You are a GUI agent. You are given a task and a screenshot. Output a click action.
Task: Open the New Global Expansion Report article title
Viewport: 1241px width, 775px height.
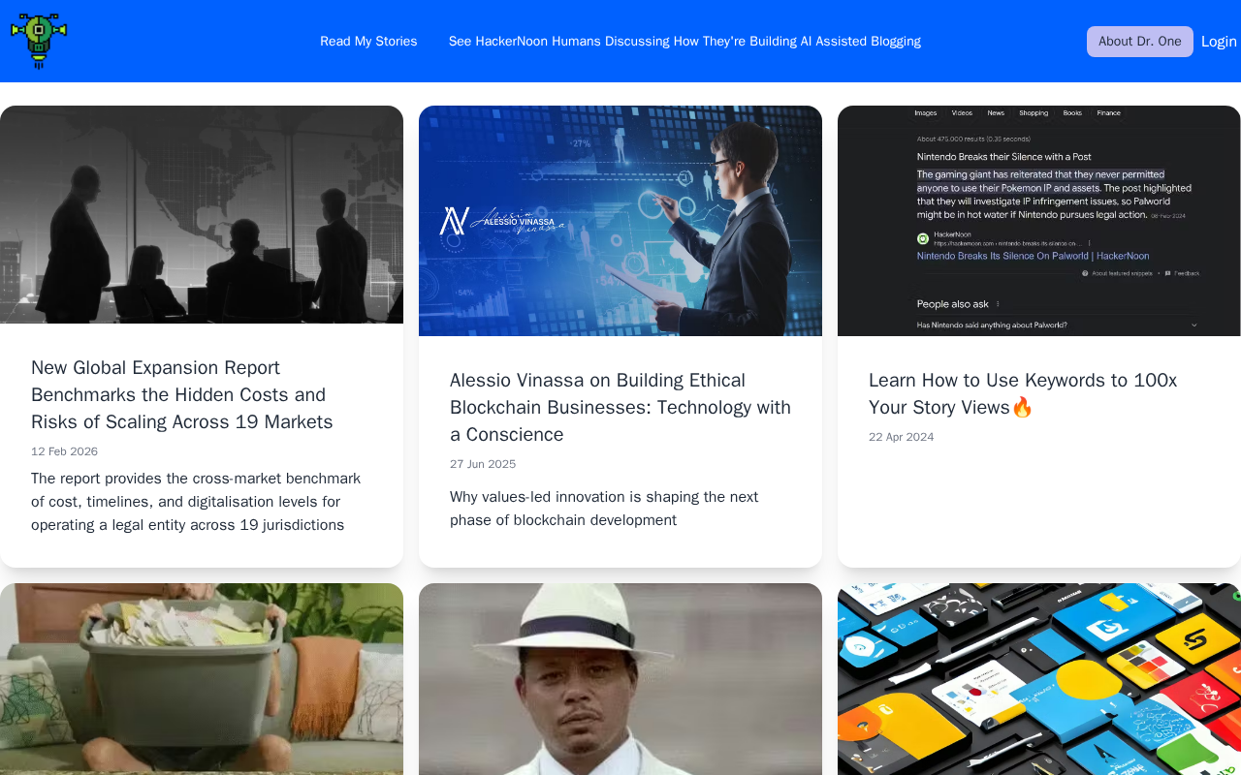click(182, 395)
